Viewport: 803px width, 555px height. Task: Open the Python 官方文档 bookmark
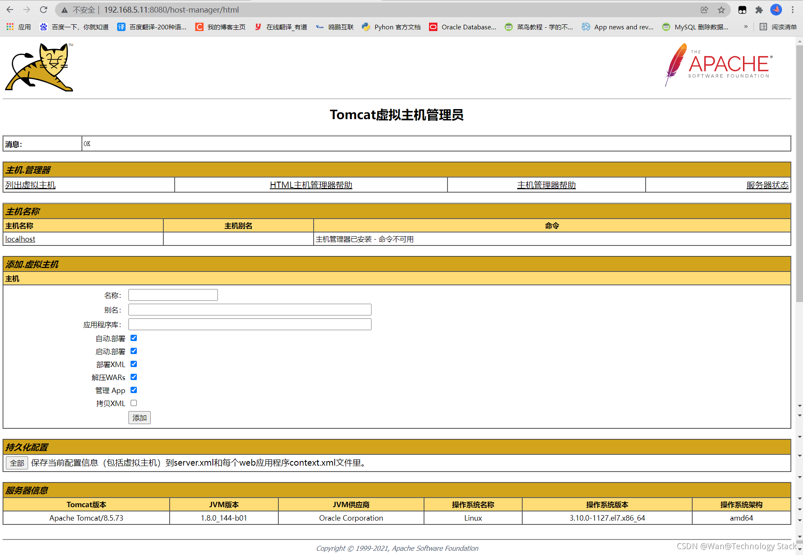(391, 27)
